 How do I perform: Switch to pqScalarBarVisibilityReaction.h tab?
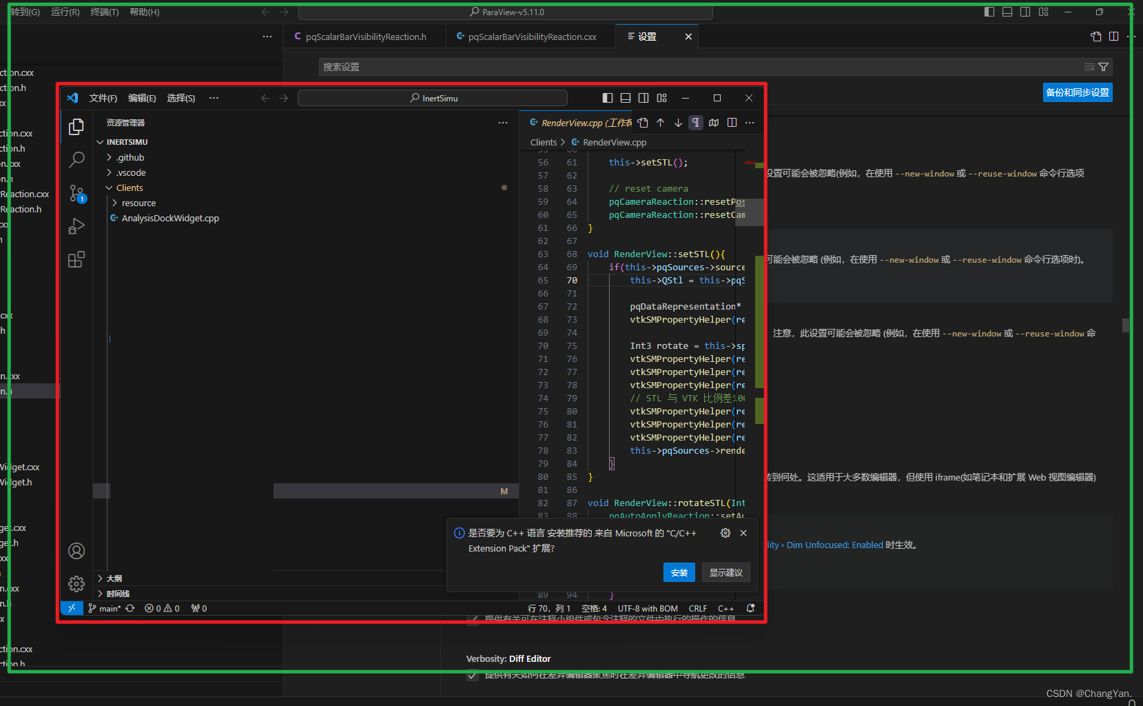(364, 37)
